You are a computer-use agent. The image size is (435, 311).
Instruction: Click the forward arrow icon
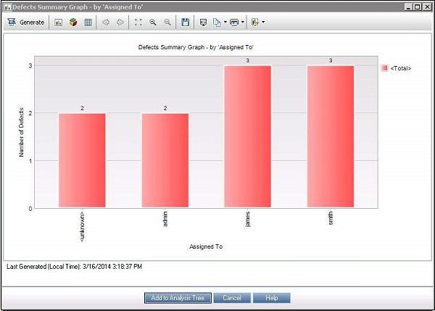tap(120, 22)
